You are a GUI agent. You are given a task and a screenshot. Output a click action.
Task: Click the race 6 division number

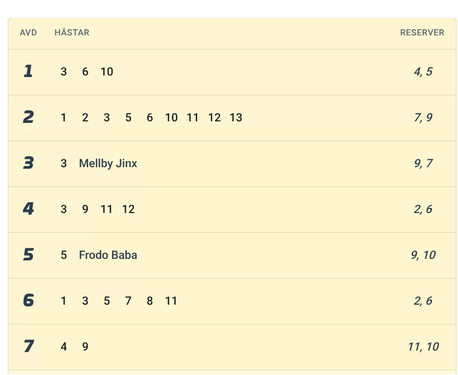point(28,301)
